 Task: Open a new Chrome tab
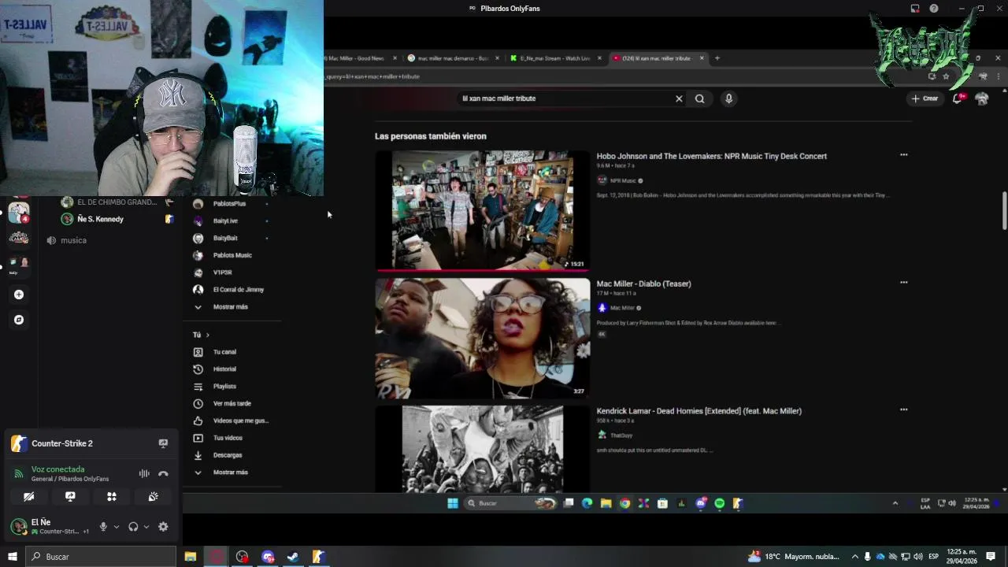click(717, 58)
